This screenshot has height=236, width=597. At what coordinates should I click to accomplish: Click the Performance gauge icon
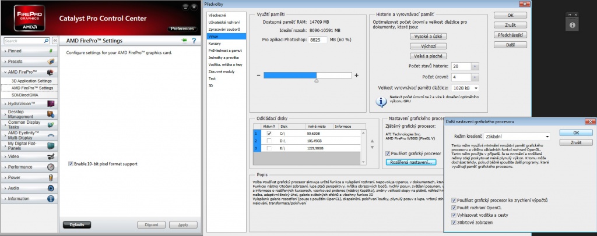coord(50,167)
